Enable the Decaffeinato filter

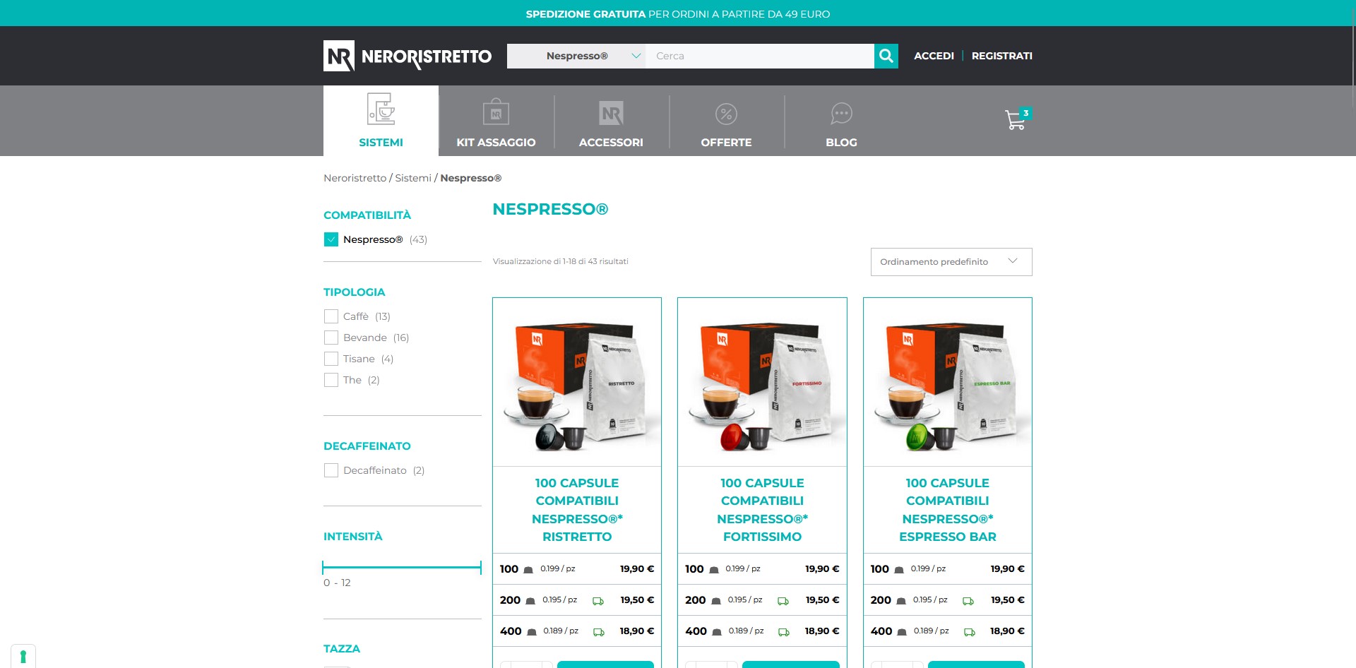click(331, 470)
